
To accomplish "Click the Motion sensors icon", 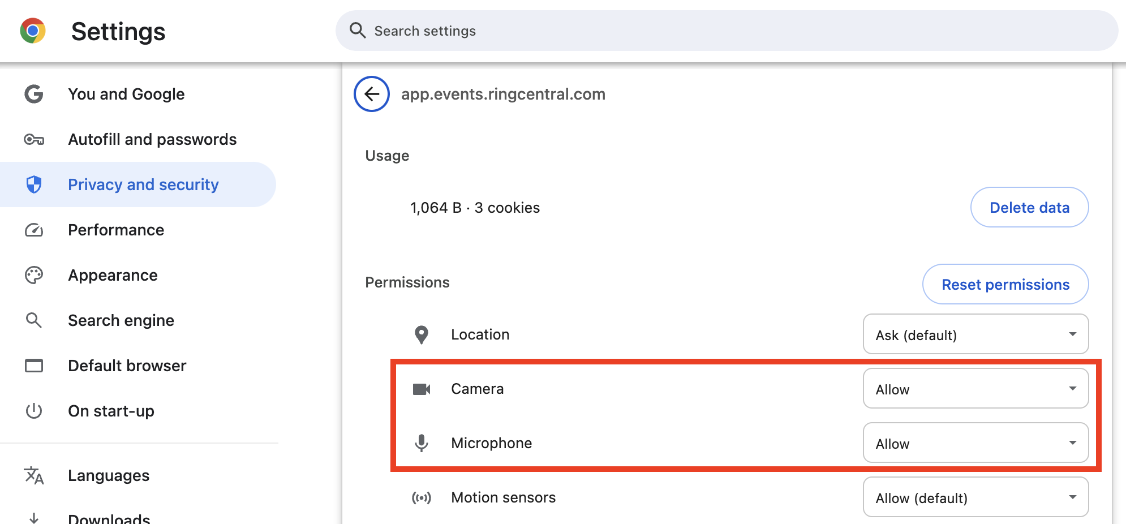I will pos(422,497).
